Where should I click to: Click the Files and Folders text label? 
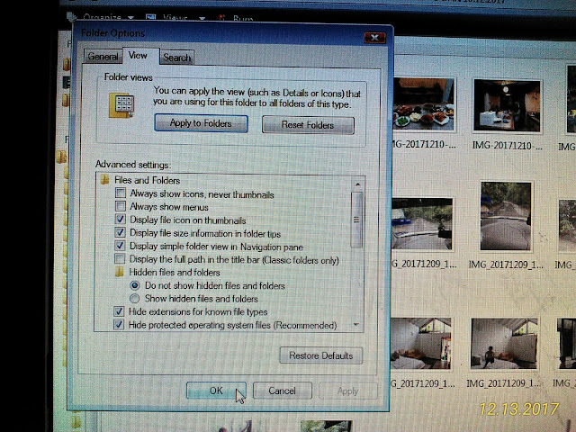tap(148, 180)
